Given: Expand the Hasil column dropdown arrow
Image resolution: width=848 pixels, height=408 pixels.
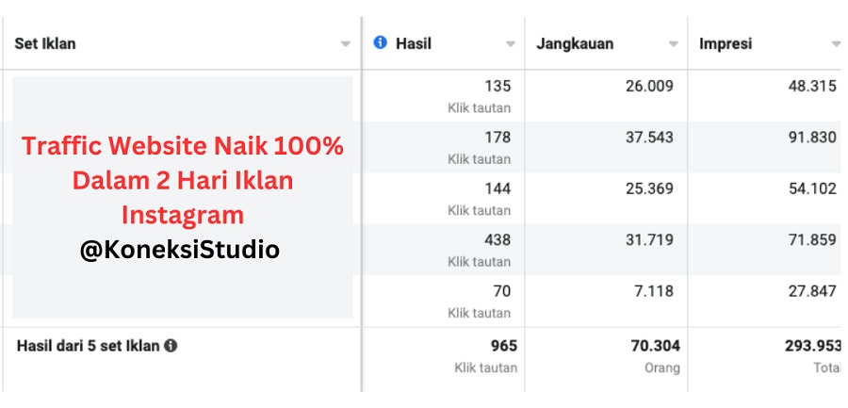Looking at the screenshot, I should pos(511,44).
